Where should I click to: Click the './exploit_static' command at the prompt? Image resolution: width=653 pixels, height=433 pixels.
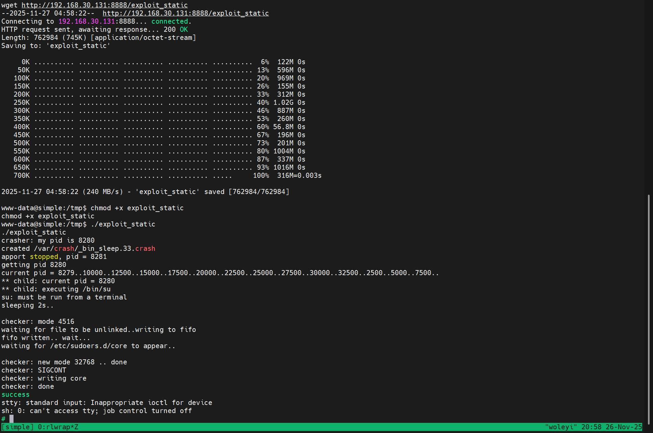click(x=123, y=224)
